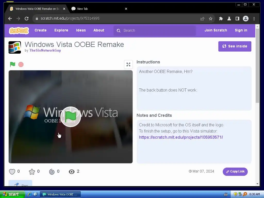Open the Ideas page

[x=81, y=30]
